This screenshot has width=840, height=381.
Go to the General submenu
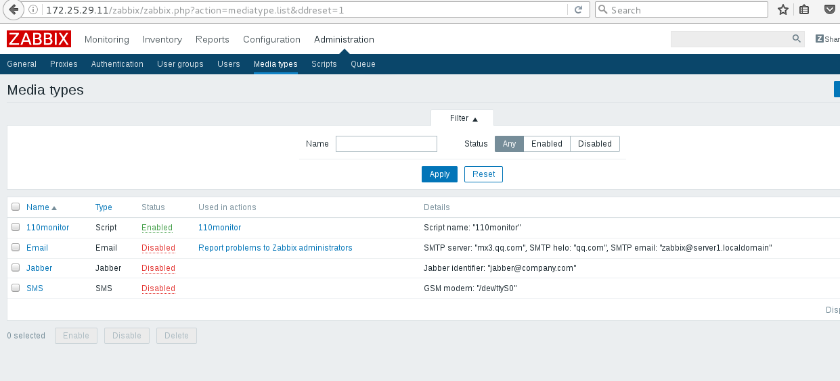[x=22, y=64]
